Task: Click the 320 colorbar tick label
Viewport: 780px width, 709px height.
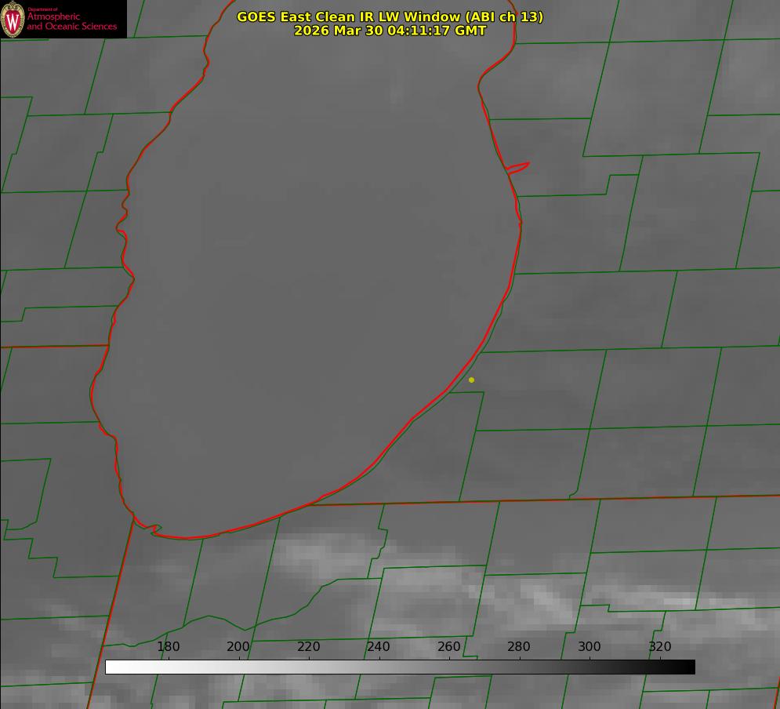Action: 659,647
